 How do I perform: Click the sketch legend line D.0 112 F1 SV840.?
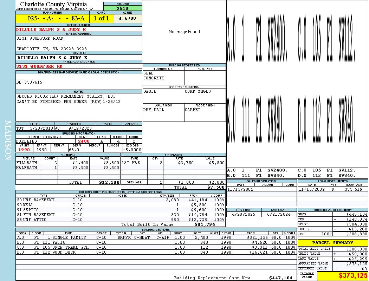326,175
